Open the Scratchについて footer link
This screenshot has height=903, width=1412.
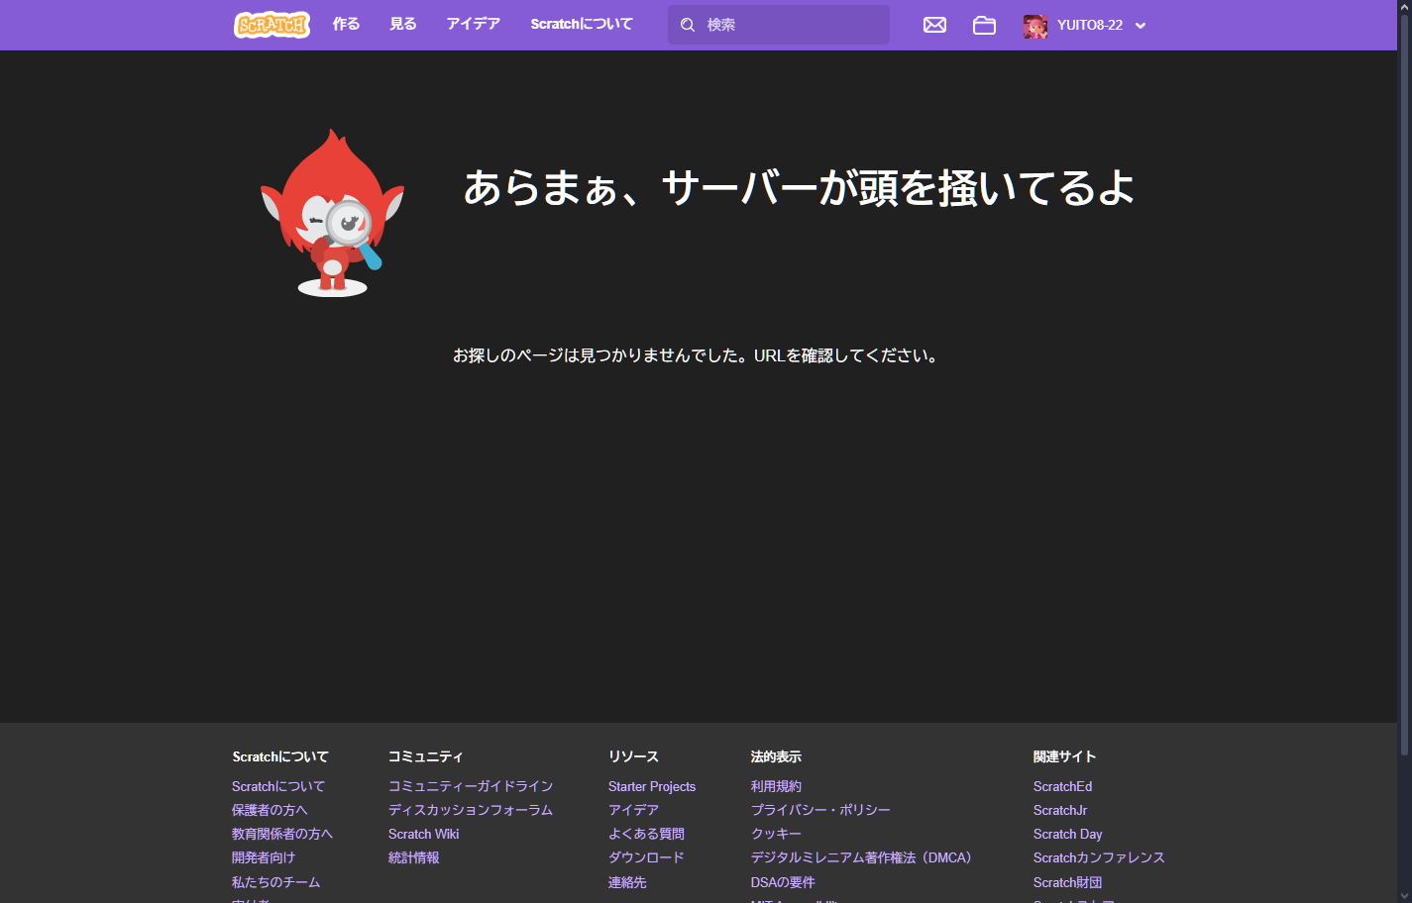(278, 786)
